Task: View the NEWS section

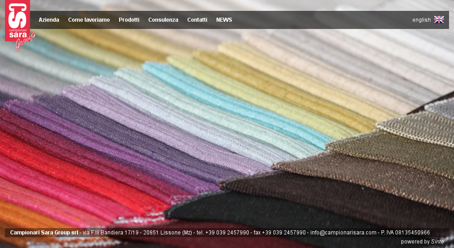Action: click(224, 20)
